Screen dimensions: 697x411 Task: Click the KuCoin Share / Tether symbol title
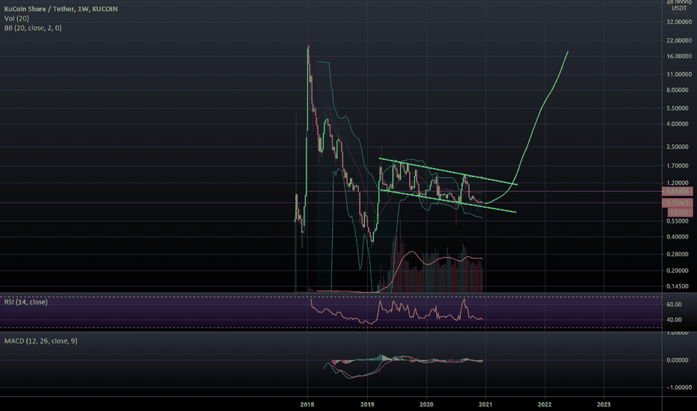point(61,9)
